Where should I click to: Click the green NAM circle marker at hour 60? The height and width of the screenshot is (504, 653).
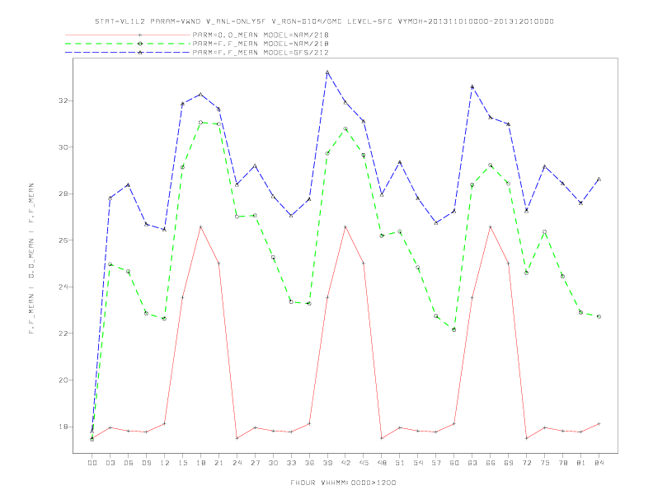tap(454, 329)
